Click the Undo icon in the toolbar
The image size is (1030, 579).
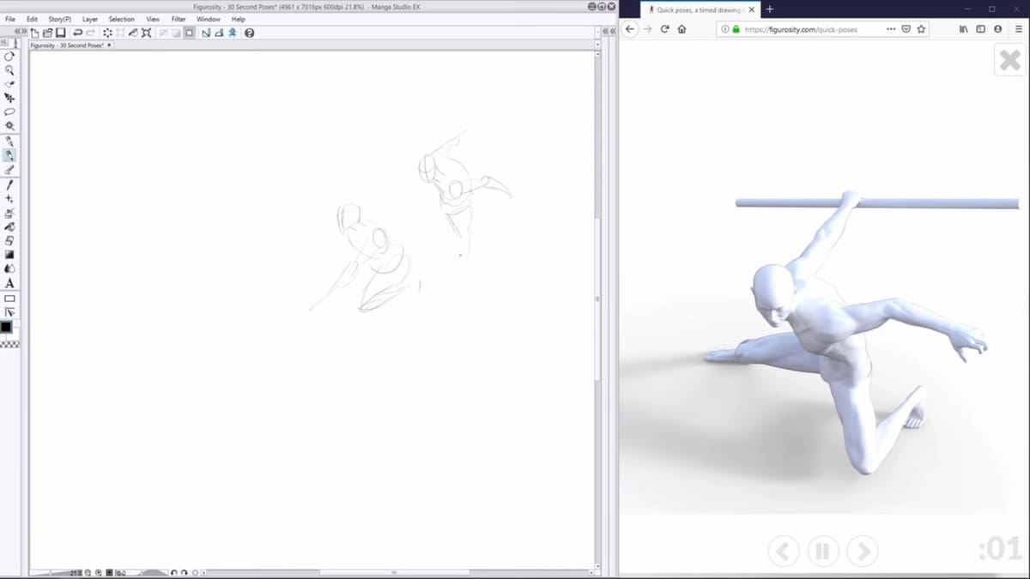(76, 33)
